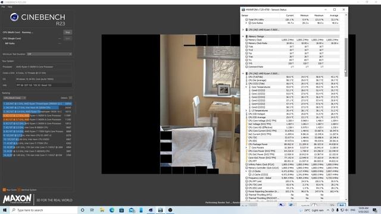
Task: Select the CPU EDC Limit row
Action: tap(292, 188)
